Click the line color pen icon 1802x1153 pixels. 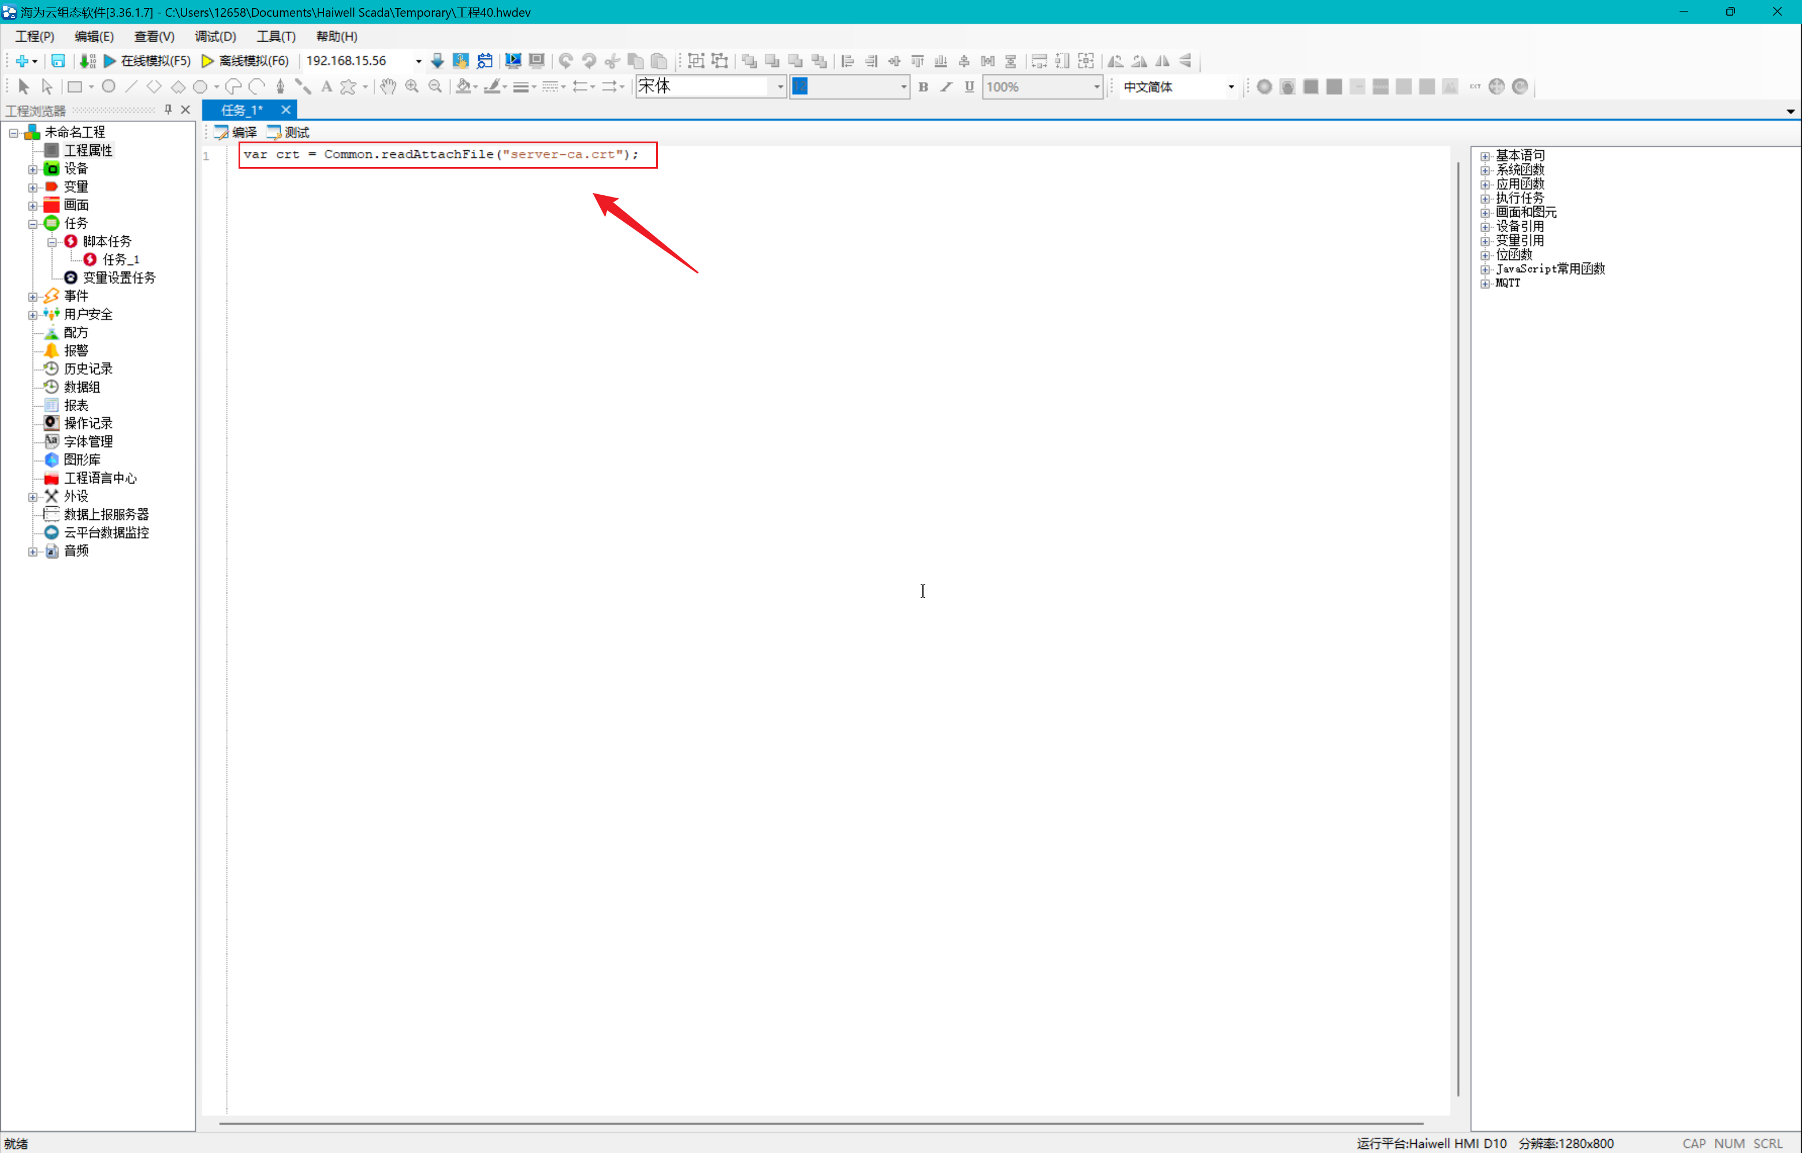[x=492, y=87]
